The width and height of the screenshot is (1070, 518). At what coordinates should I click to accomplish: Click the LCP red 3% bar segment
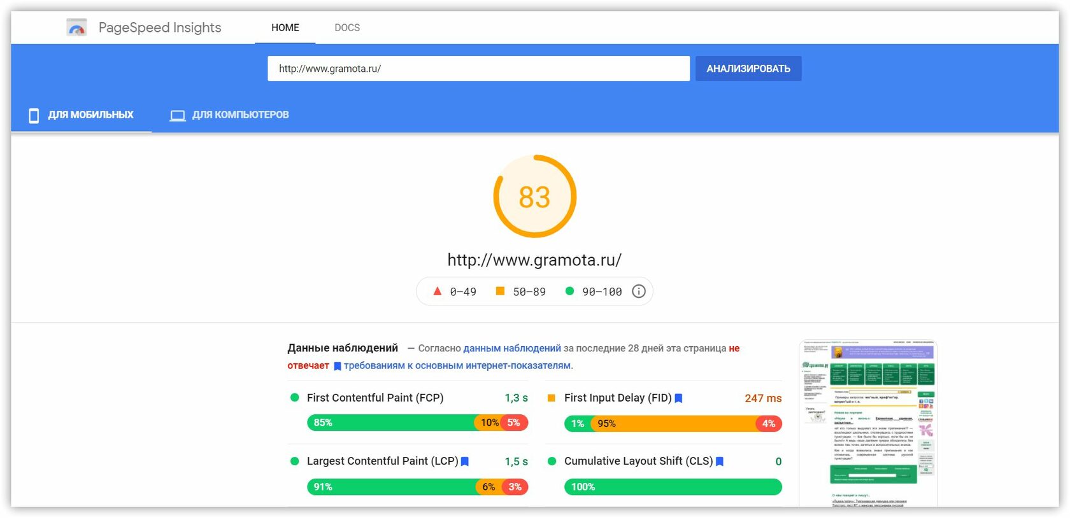click(515, 487)
